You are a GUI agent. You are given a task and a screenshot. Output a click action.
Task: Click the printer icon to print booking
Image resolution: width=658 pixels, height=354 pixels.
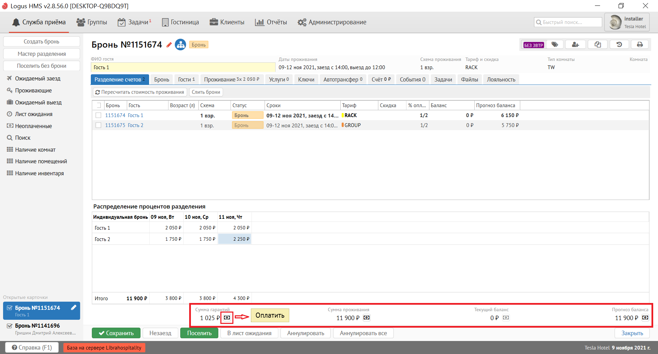(640, 45)
